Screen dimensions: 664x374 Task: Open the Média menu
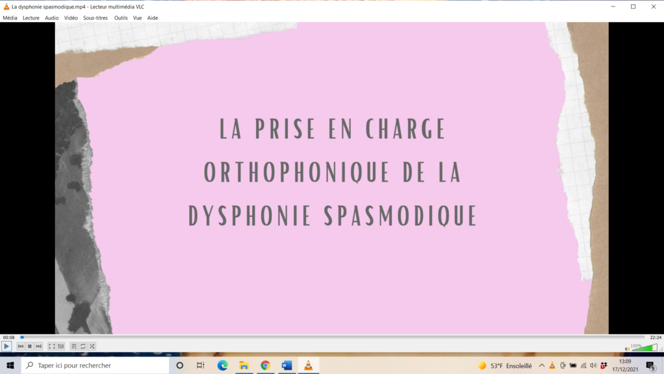10,18
